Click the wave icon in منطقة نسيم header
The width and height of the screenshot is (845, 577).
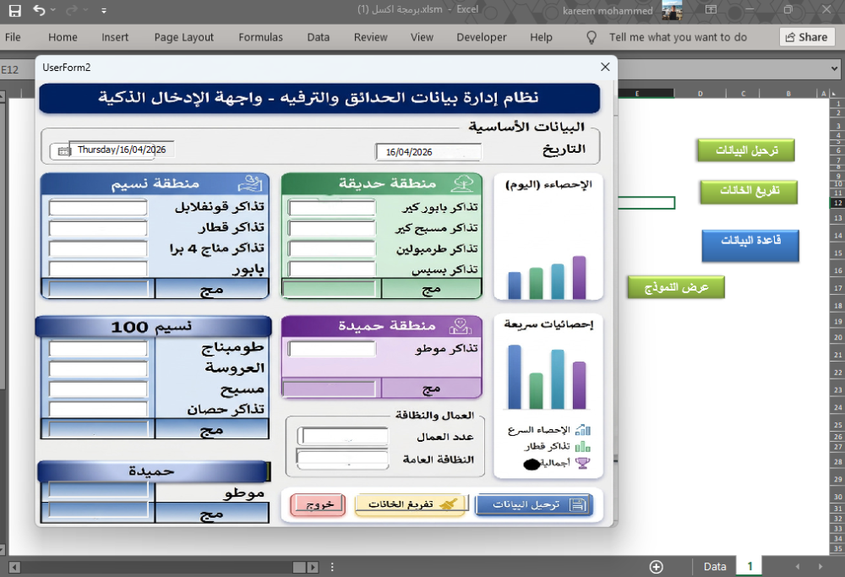click(249, 182)
